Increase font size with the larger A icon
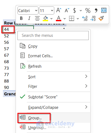Viewport: 111px width, 133px height. (x=59, y=10)
